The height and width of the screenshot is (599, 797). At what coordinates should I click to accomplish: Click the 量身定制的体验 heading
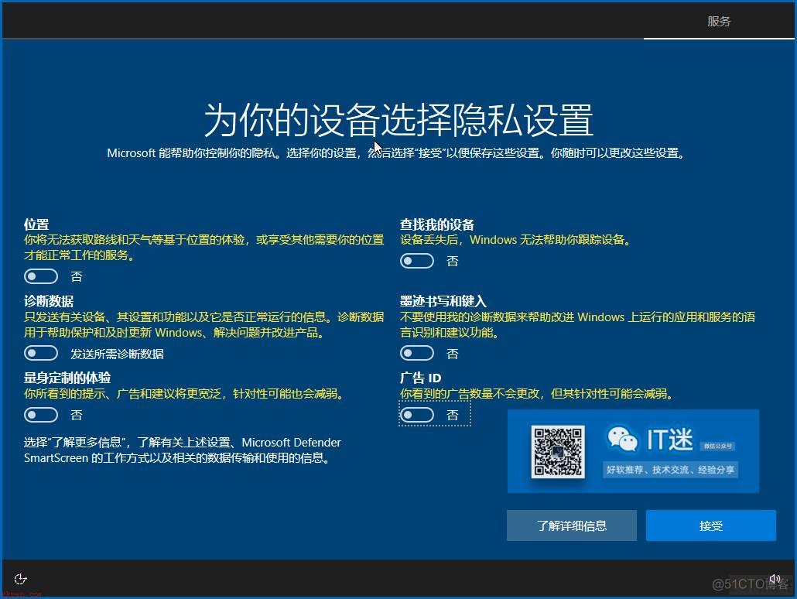tap(67, 378)
